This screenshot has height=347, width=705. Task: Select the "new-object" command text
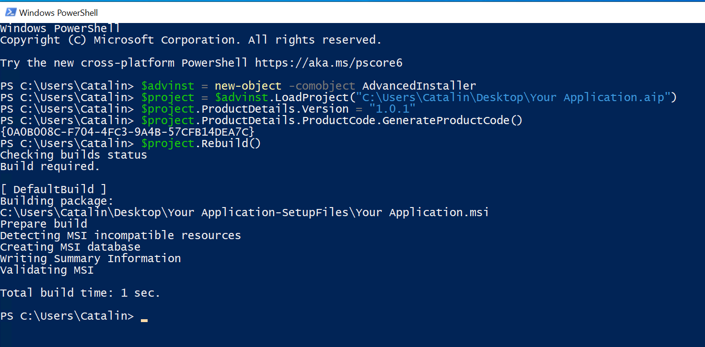248,86
